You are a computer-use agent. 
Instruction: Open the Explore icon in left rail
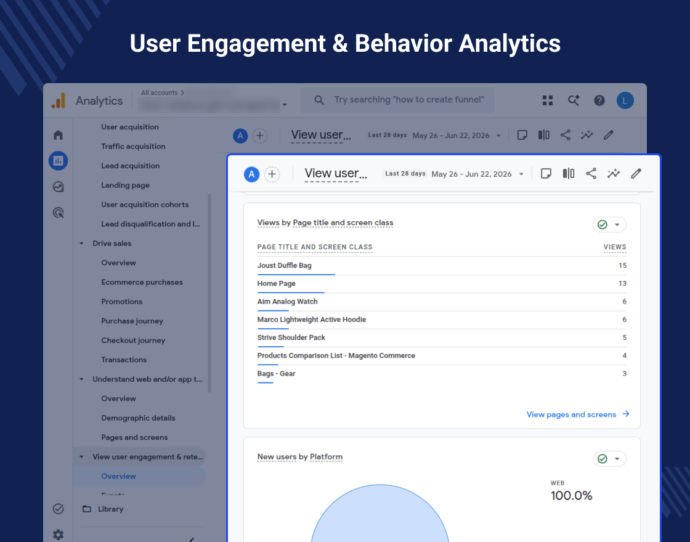(x=58, y=187)
